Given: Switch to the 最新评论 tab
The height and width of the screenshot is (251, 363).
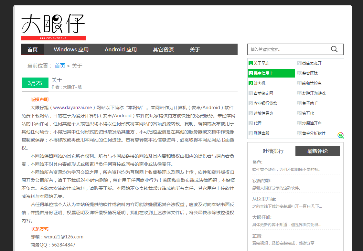Looking at the screenshot, I should tap(318, 151).
